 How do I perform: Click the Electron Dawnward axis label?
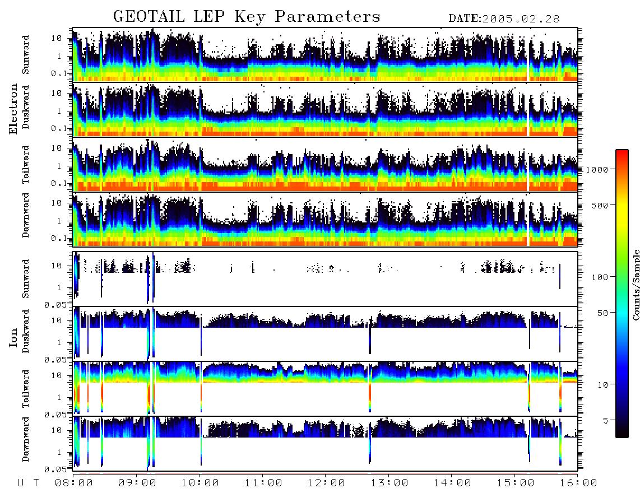click(x=25, y=215)
